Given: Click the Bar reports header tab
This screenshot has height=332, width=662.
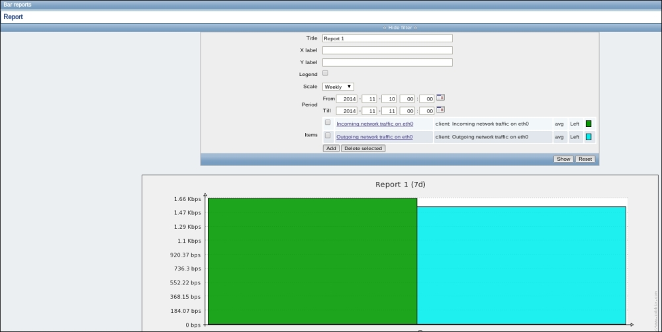Looking at the screenshot, I should click(x=17, y=5).
